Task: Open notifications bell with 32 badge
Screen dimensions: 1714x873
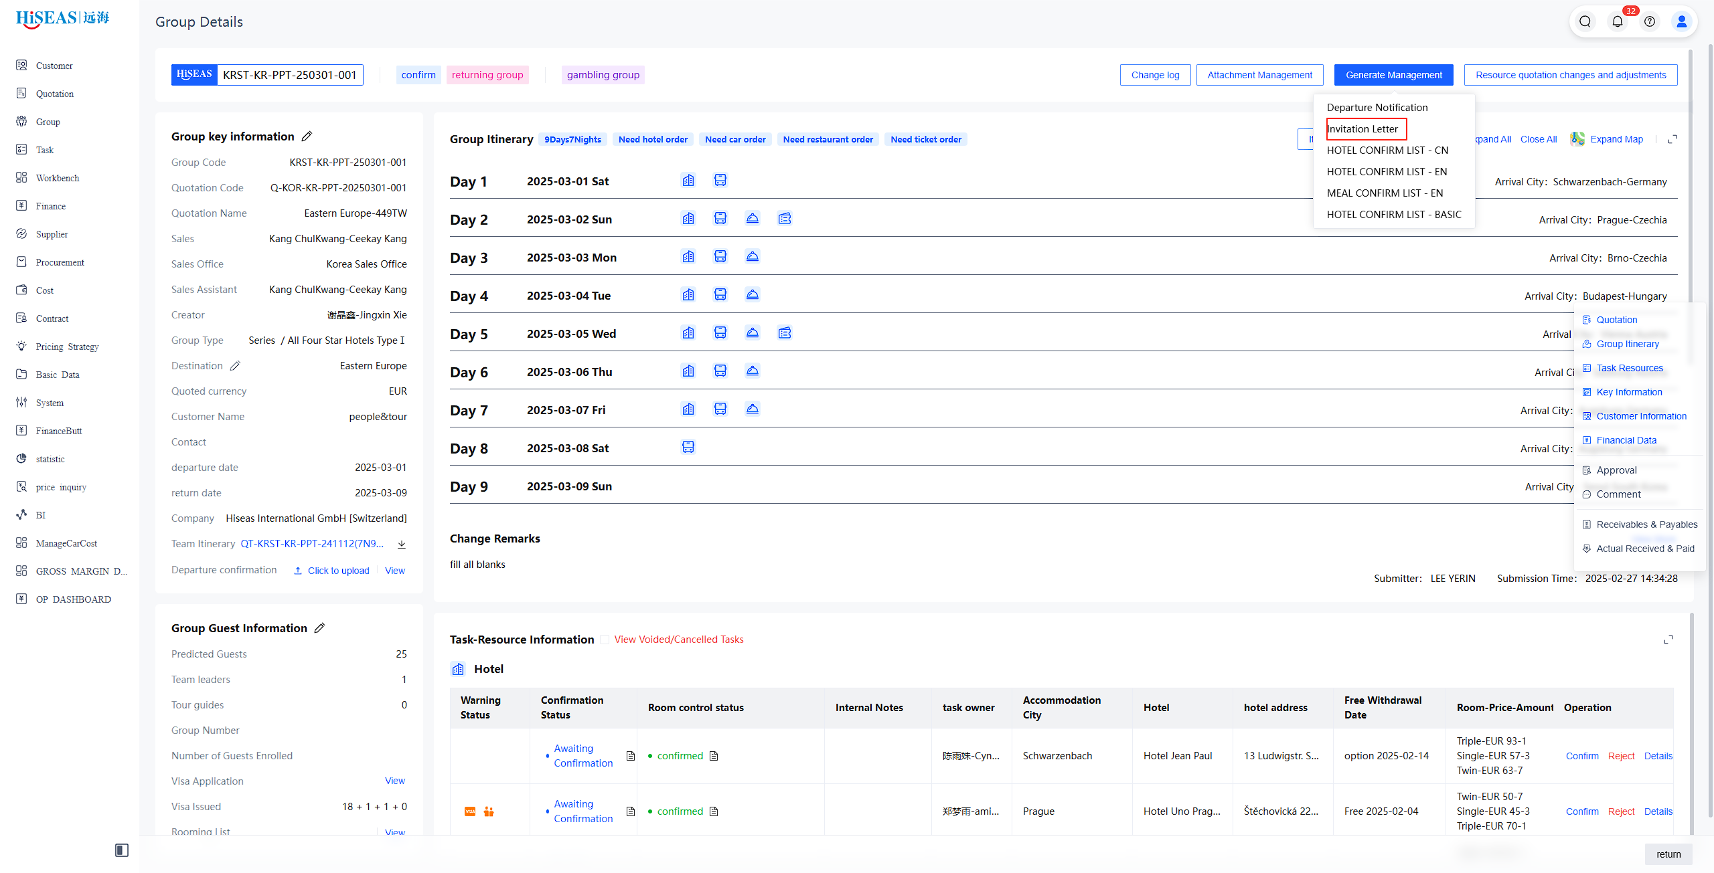Action: click(x=1618, y=21)
